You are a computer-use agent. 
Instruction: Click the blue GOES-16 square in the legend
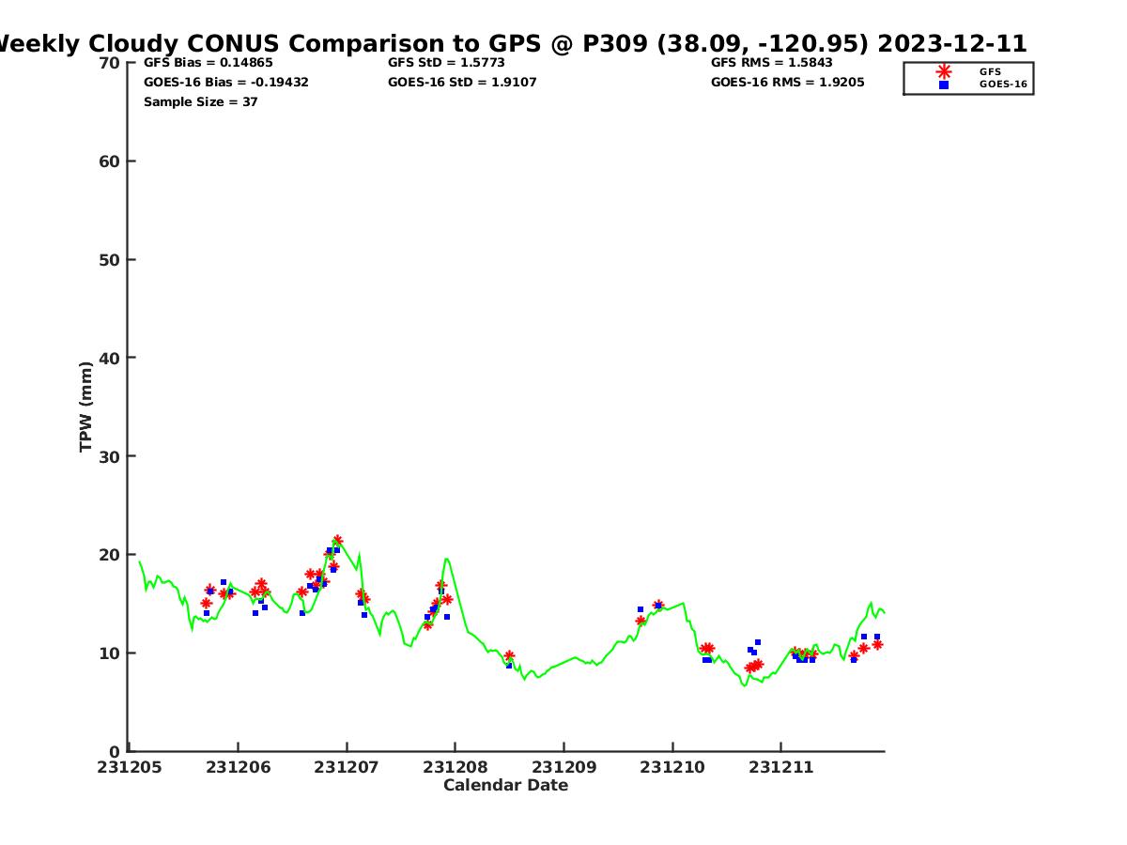(x=943, y=84)
